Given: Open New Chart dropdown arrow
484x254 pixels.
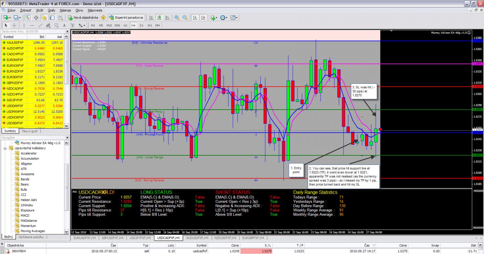Looking at the screenshot, I should (x=10, y=17).
